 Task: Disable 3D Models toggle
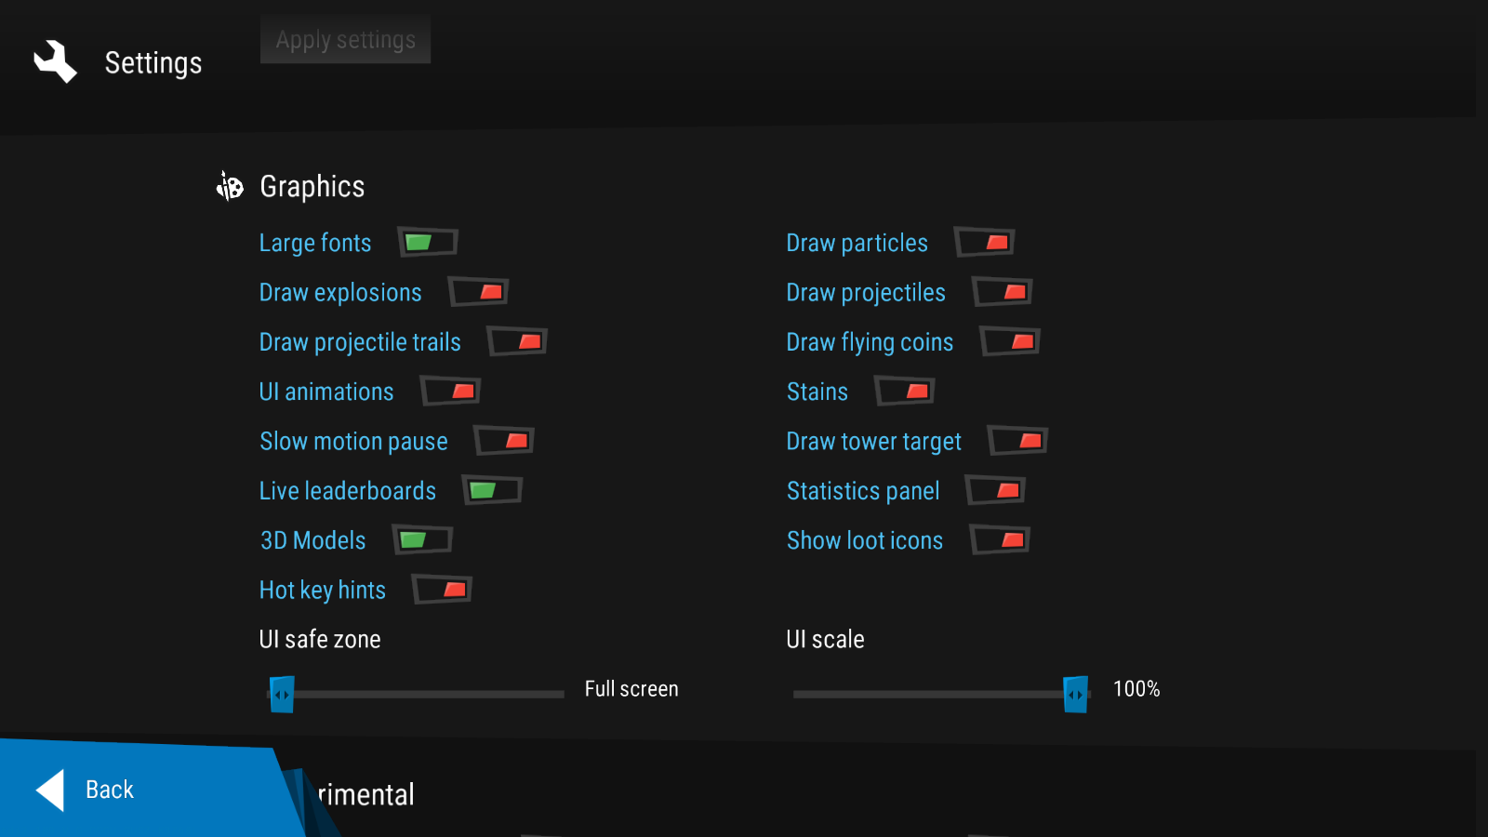pyautogui.click(x=423, y=540)
